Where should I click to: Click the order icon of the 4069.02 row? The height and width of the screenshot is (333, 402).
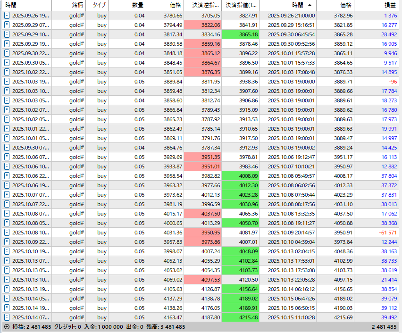[x=7, y=280]
